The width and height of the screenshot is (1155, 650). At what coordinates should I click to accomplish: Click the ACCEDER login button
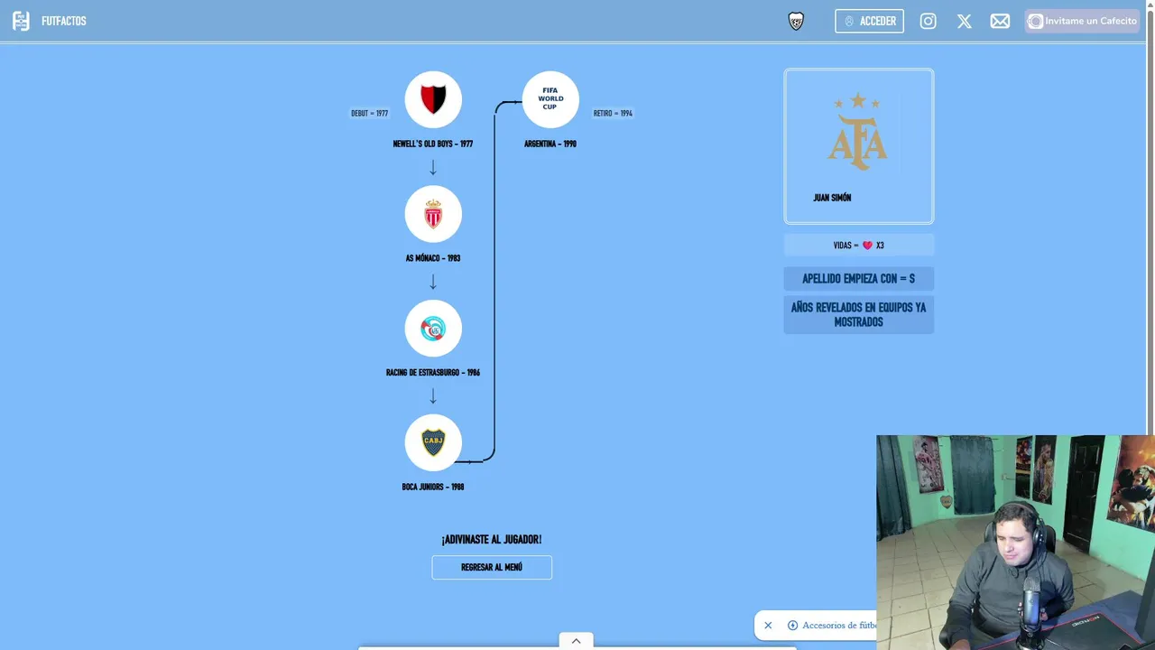pos(869,21)
